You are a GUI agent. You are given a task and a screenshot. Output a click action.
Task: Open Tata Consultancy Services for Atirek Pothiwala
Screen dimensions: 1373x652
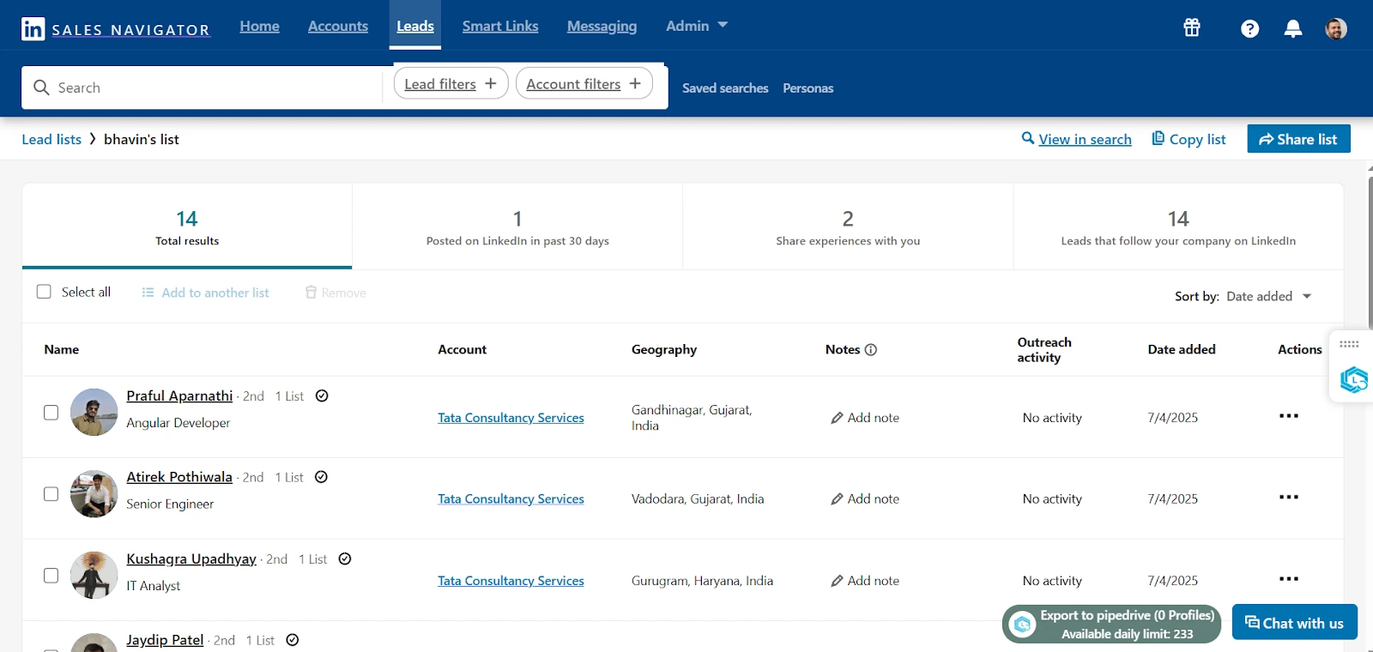click(511, 498)
